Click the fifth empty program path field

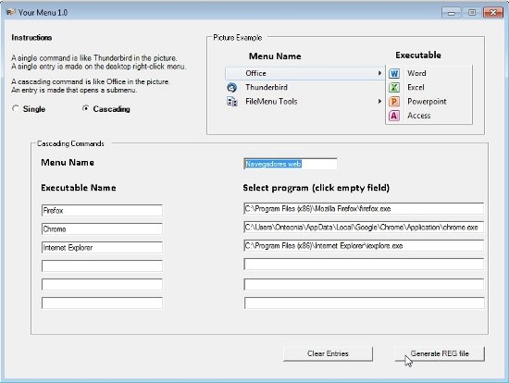(x=364, y=284)
